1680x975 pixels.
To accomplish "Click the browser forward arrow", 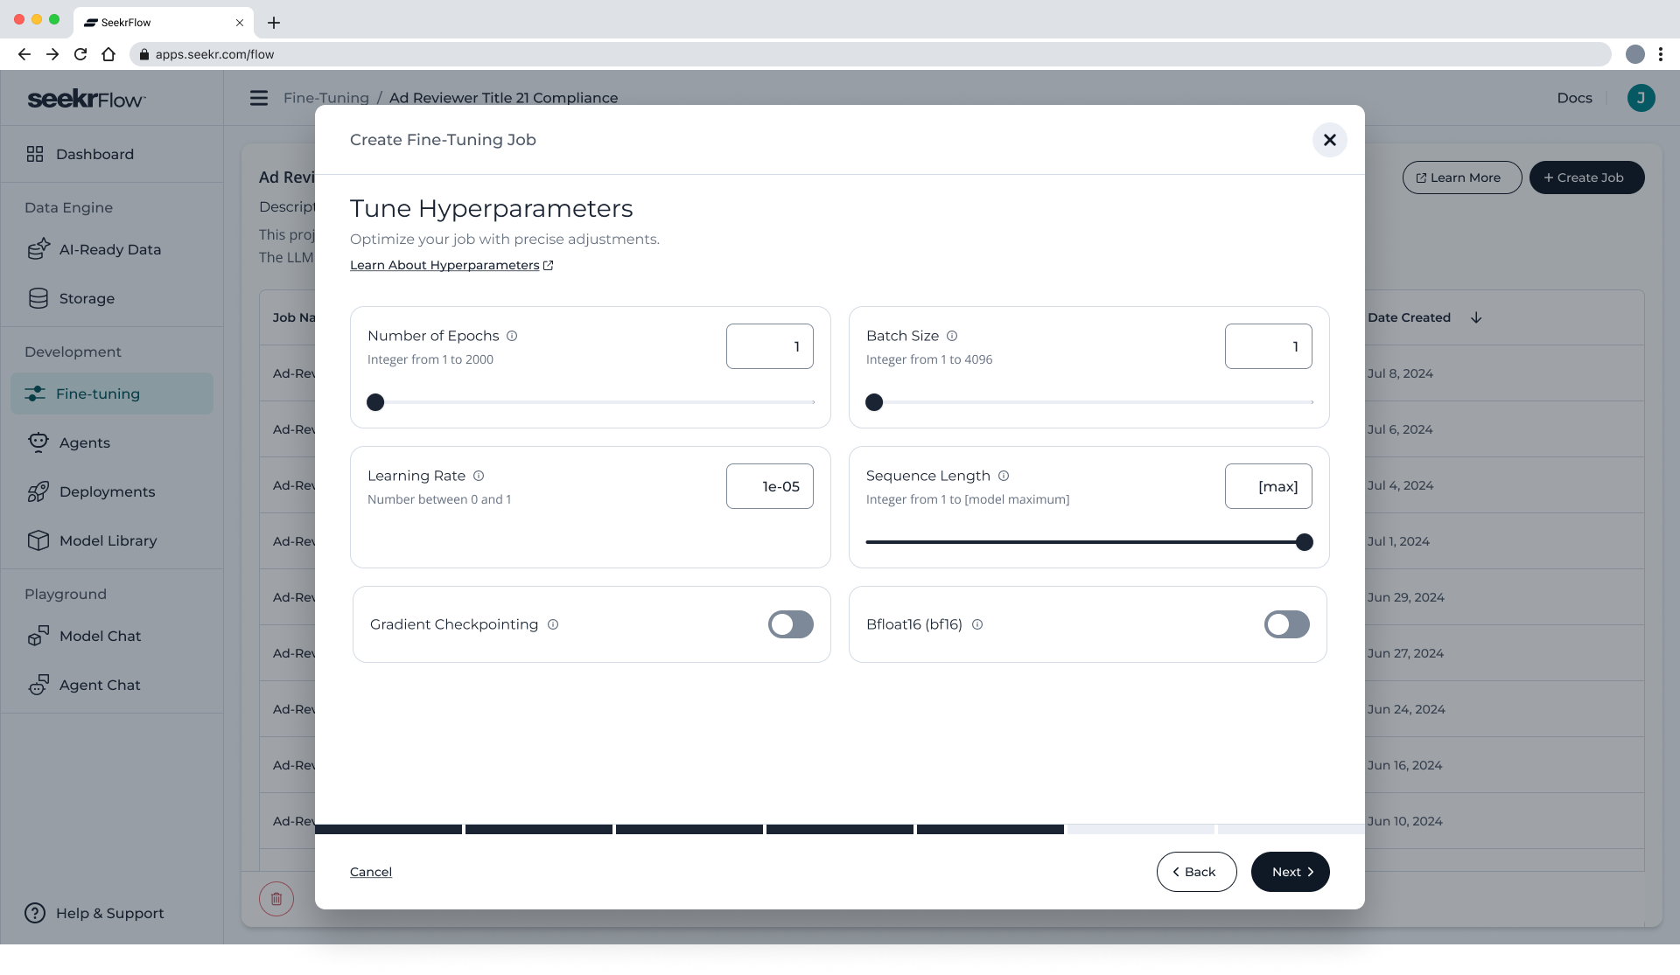I will [x=52, y=54].
